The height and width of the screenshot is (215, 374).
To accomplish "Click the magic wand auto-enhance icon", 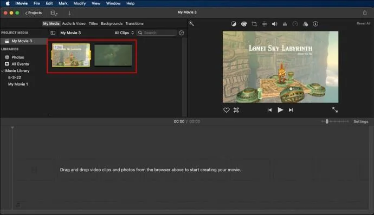I will (191, 24).
